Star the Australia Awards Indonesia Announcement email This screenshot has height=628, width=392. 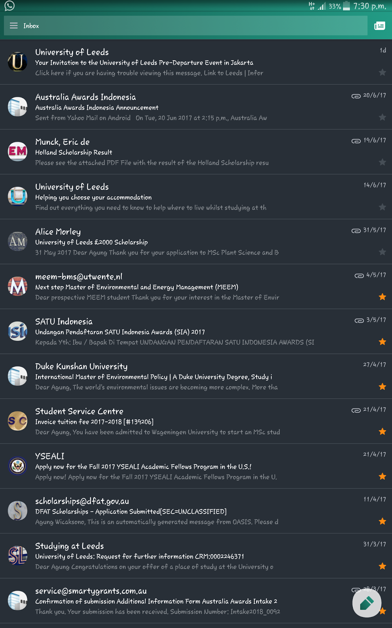[383, 117]
